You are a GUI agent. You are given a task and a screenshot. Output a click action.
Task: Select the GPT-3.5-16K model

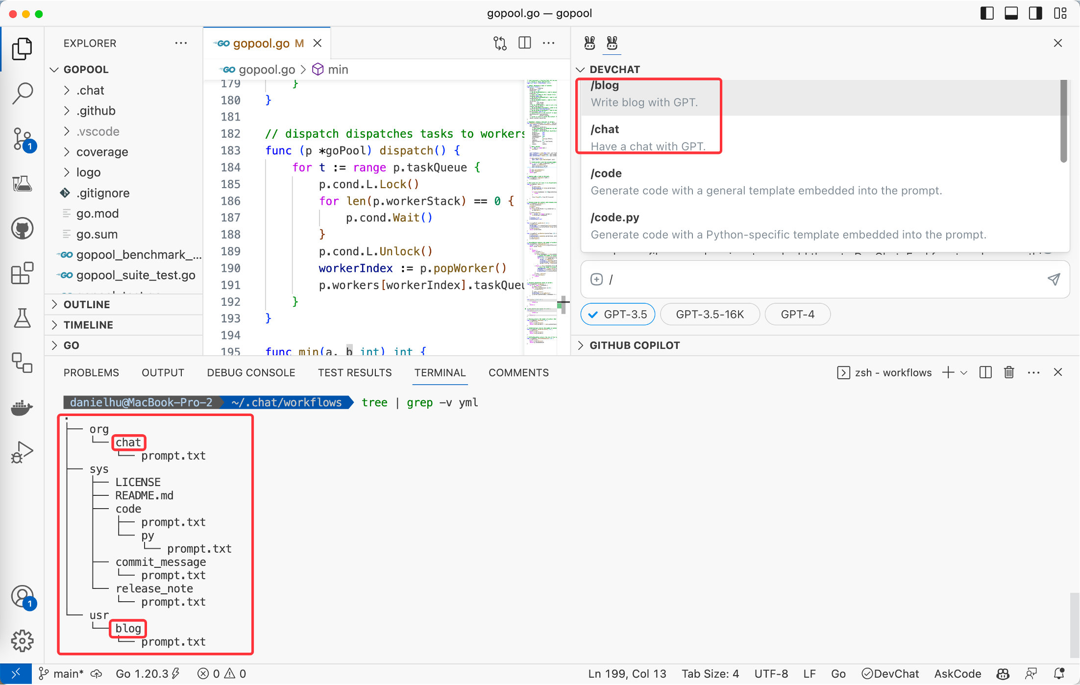[x=710, y=314]
